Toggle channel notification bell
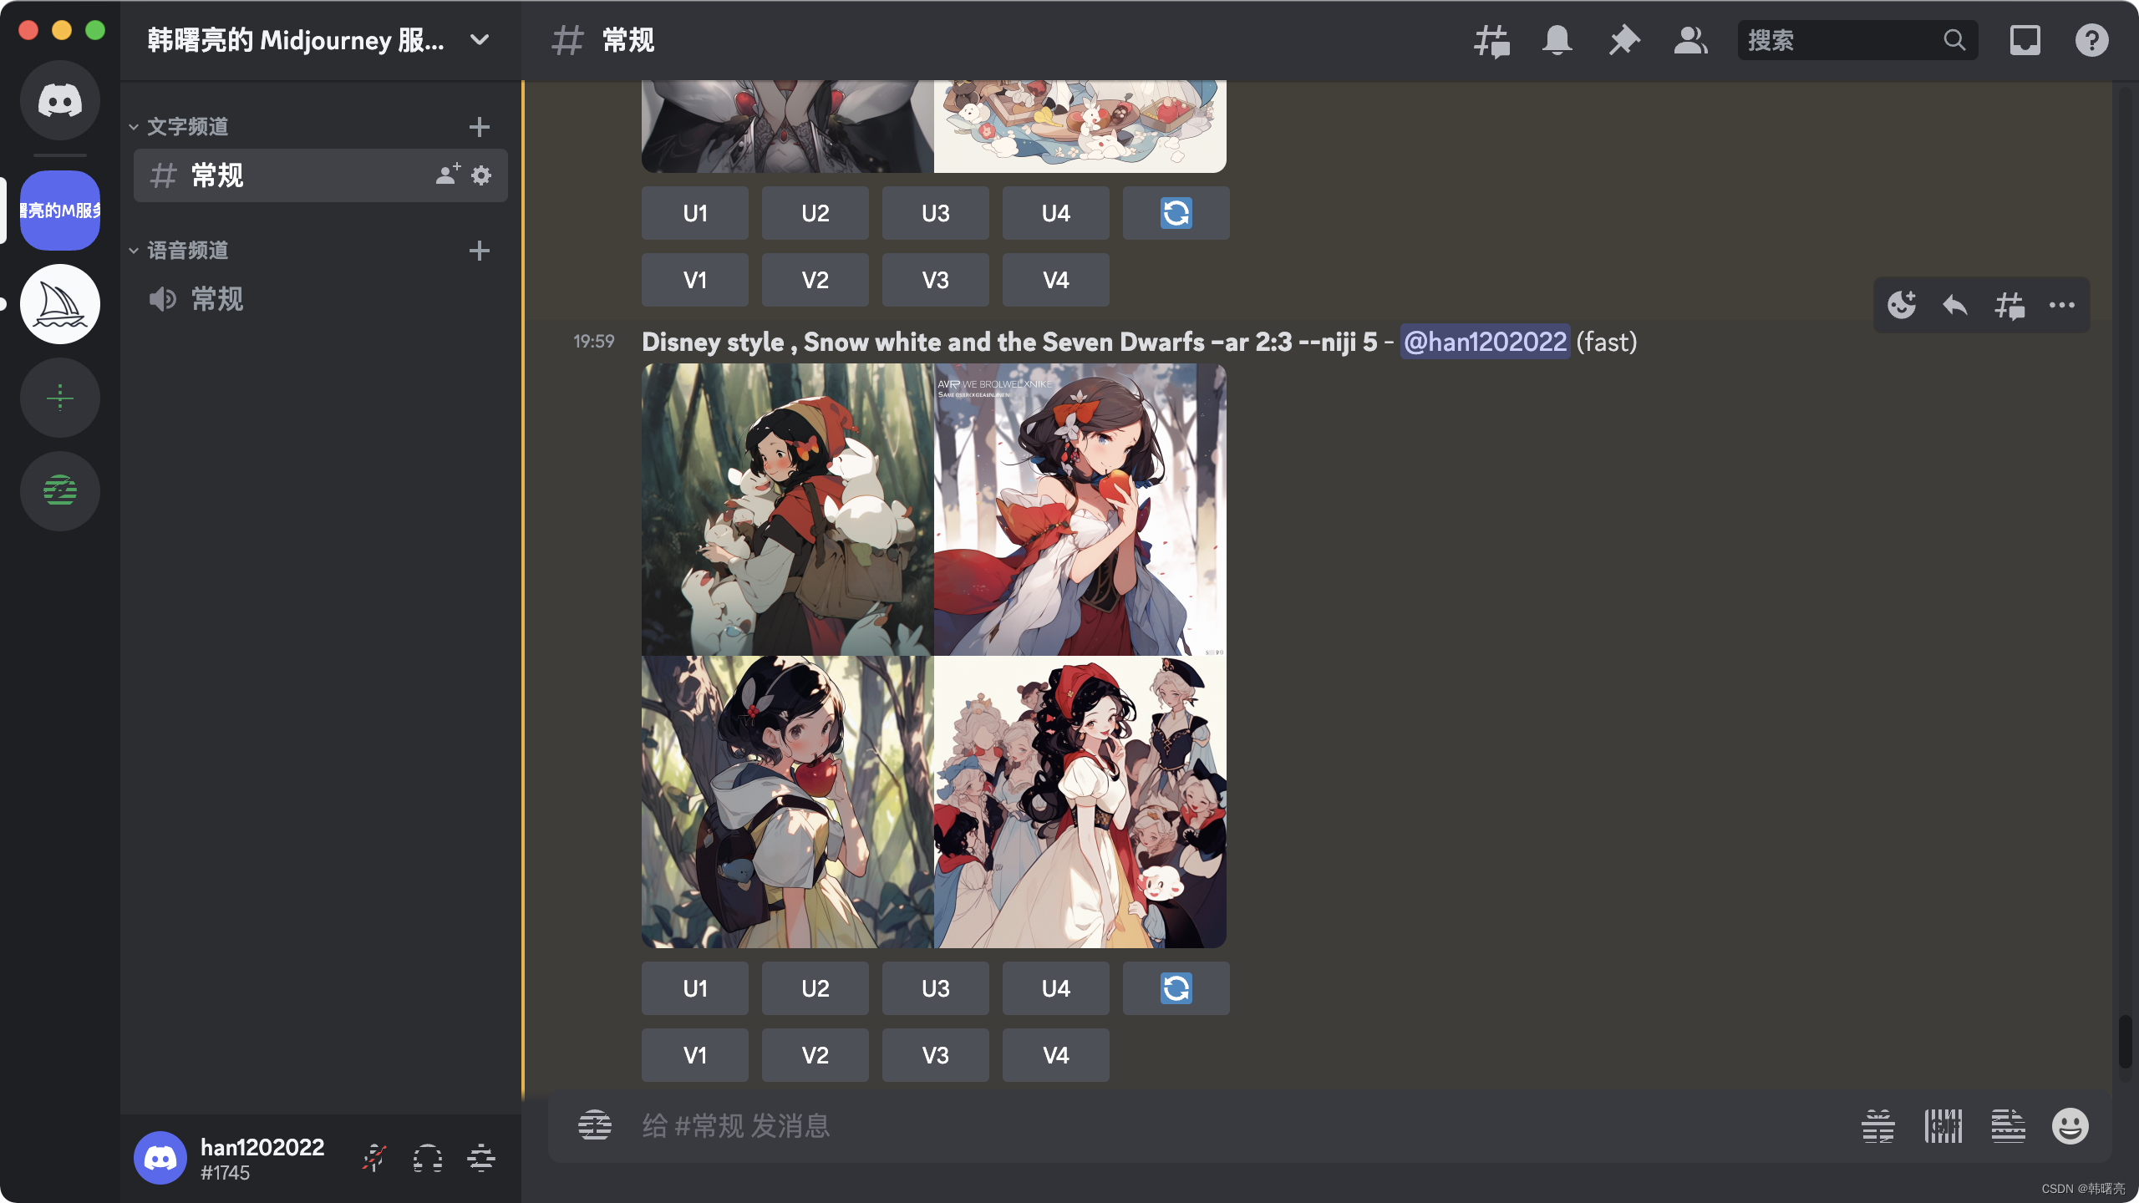The height and width of the screenshot is (1203, 2139). tap(1557, 40)
